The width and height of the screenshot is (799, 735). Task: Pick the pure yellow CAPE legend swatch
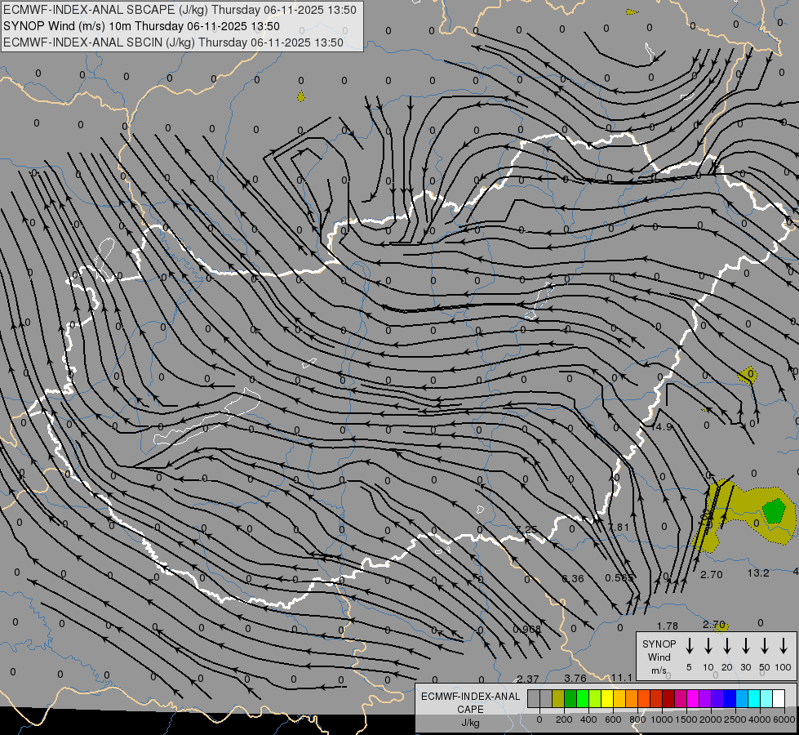click(607, 698)
